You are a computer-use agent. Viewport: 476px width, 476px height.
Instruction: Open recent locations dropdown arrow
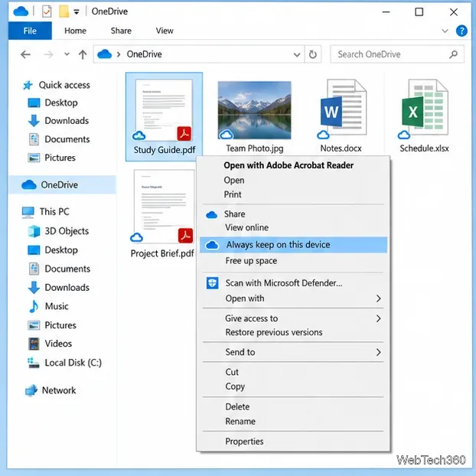[x=67, y=54]
